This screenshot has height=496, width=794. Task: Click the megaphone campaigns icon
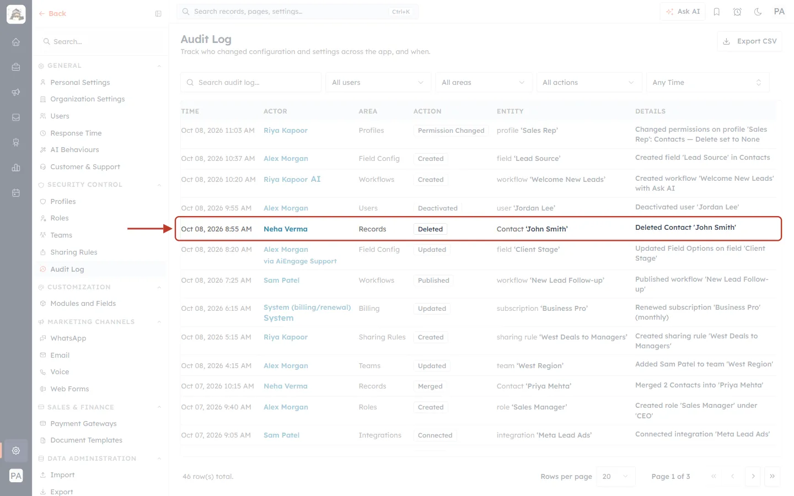(x=16, y=92)
